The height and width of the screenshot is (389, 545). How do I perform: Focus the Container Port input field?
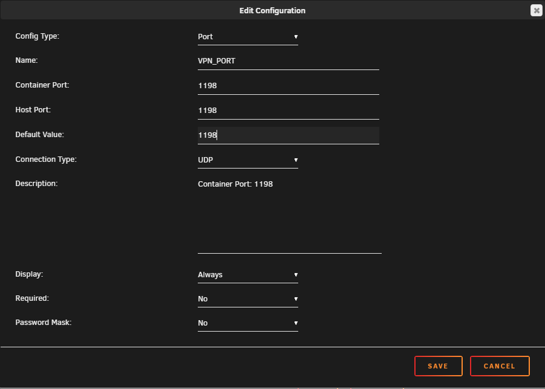(x=289, y=86)
